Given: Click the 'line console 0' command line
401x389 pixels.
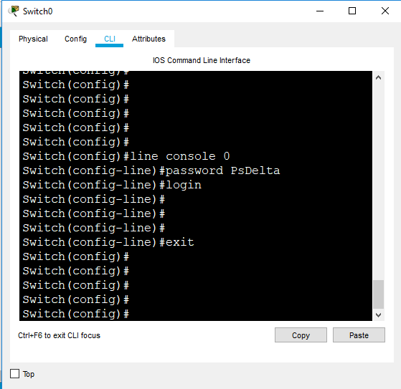Looking at the screenshot, I should click(126, 156).
